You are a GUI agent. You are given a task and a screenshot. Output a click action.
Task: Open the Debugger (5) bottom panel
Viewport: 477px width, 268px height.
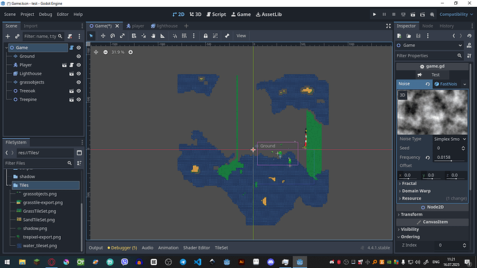click(x=122, y=248)
